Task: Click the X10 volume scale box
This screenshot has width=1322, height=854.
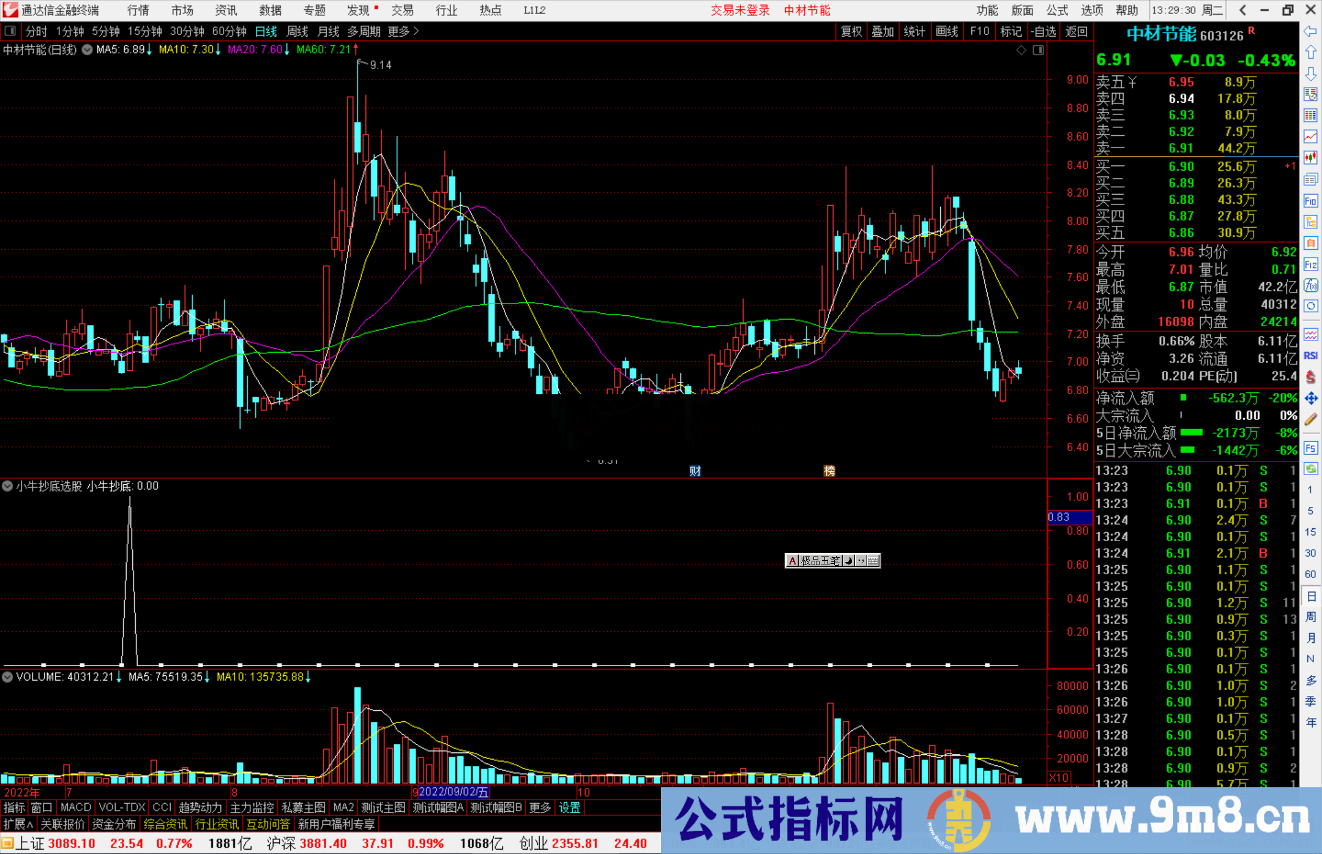Action: click(x=1059, y=777)
